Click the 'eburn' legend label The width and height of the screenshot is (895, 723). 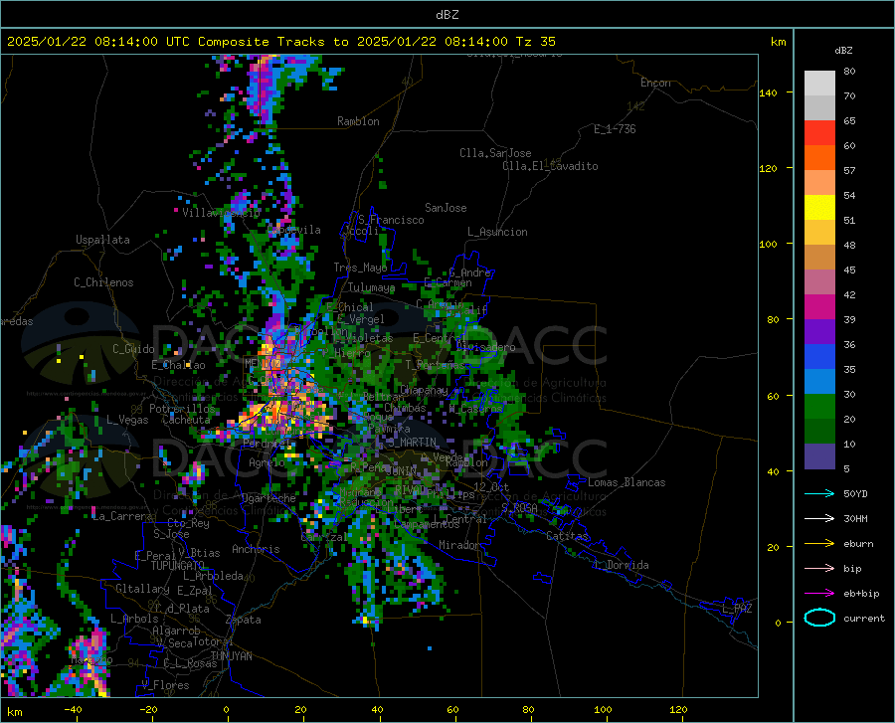pyautogui.click(x=858, y=543)
